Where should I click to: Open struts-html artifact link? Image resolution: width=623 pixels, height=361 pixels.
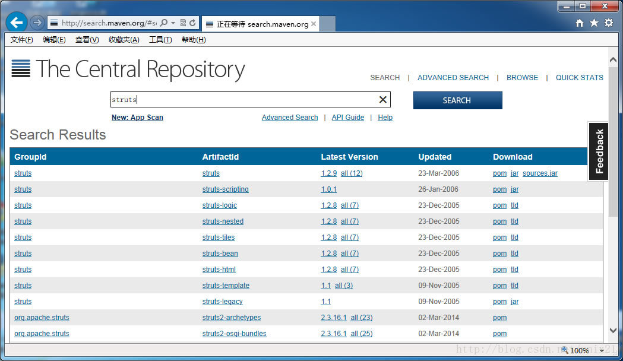(x=219, y=270)
